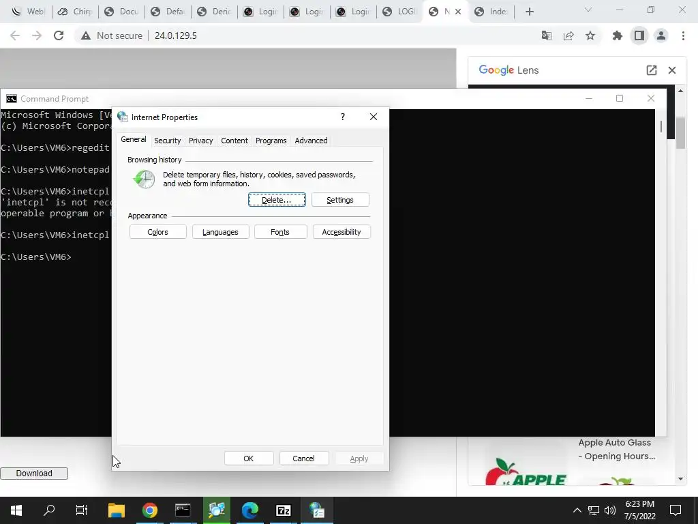This screenshot has width=698, height=524.
Task: Switch to the Docu browser tab
Action: [x=121, y=12]
